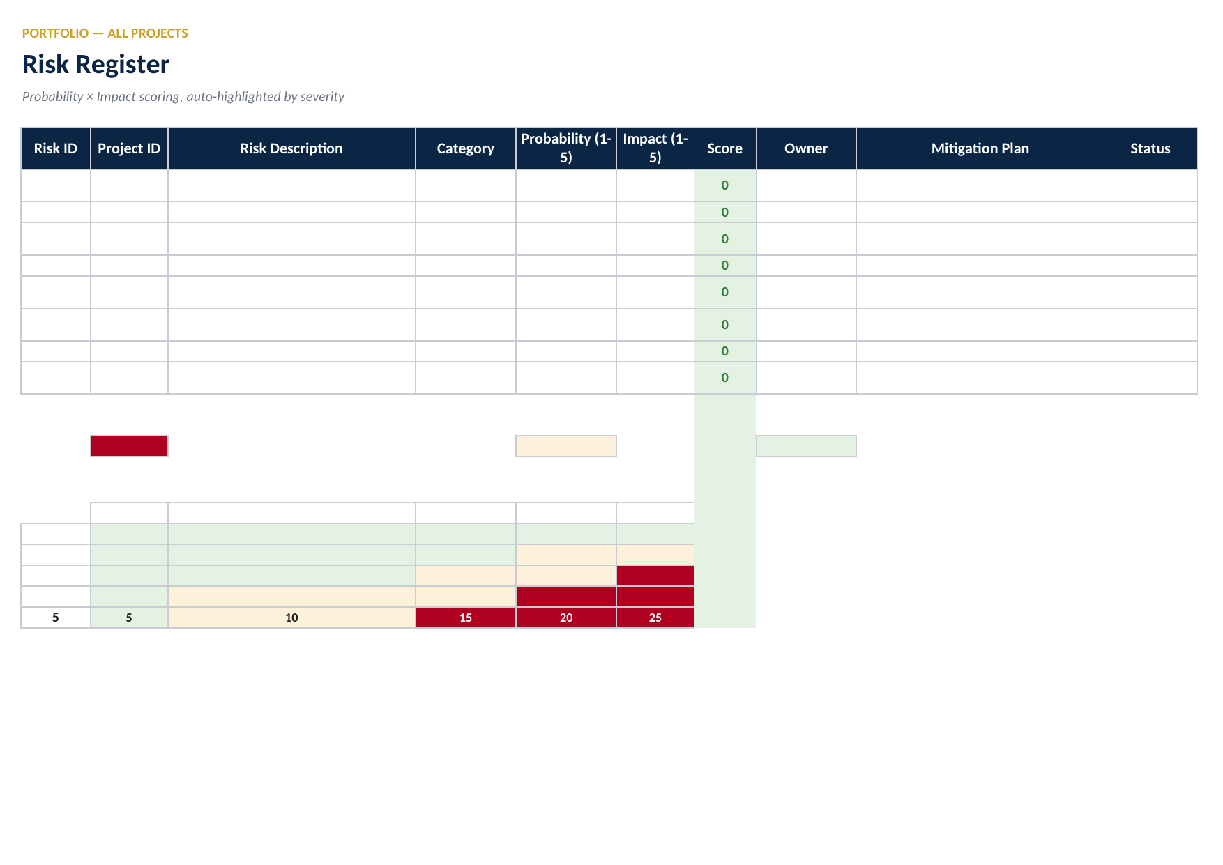Select the Risk ID column header
Image resolution: width=1223 pixels, height=865 pixels.
(x=56, y=148)
